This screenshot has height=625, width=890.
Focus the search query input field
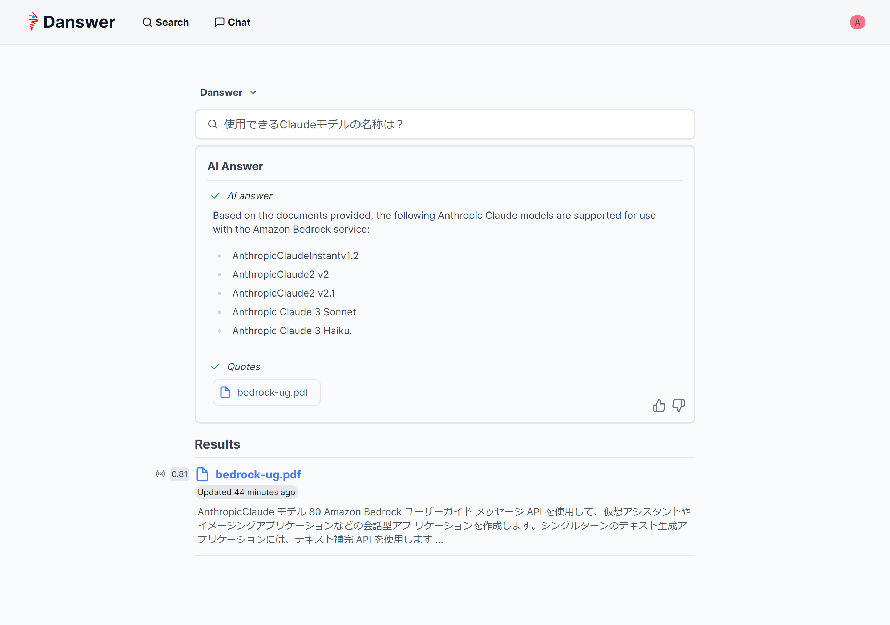coord(450,124)
